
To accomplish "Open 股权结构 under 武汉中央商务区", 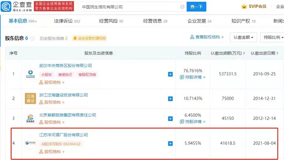I will coord(52,82).
